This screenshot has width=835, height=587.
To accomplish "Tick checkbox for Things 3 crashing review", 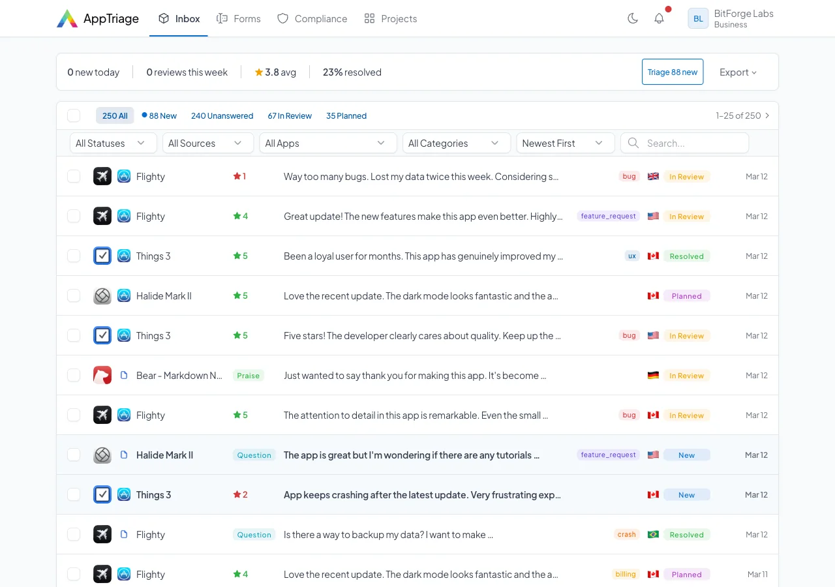I will pyautogui.click(x=74, y=494).
